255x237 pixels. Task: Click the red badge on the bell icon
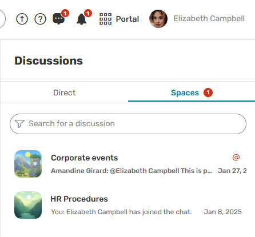tap(88, 13)
